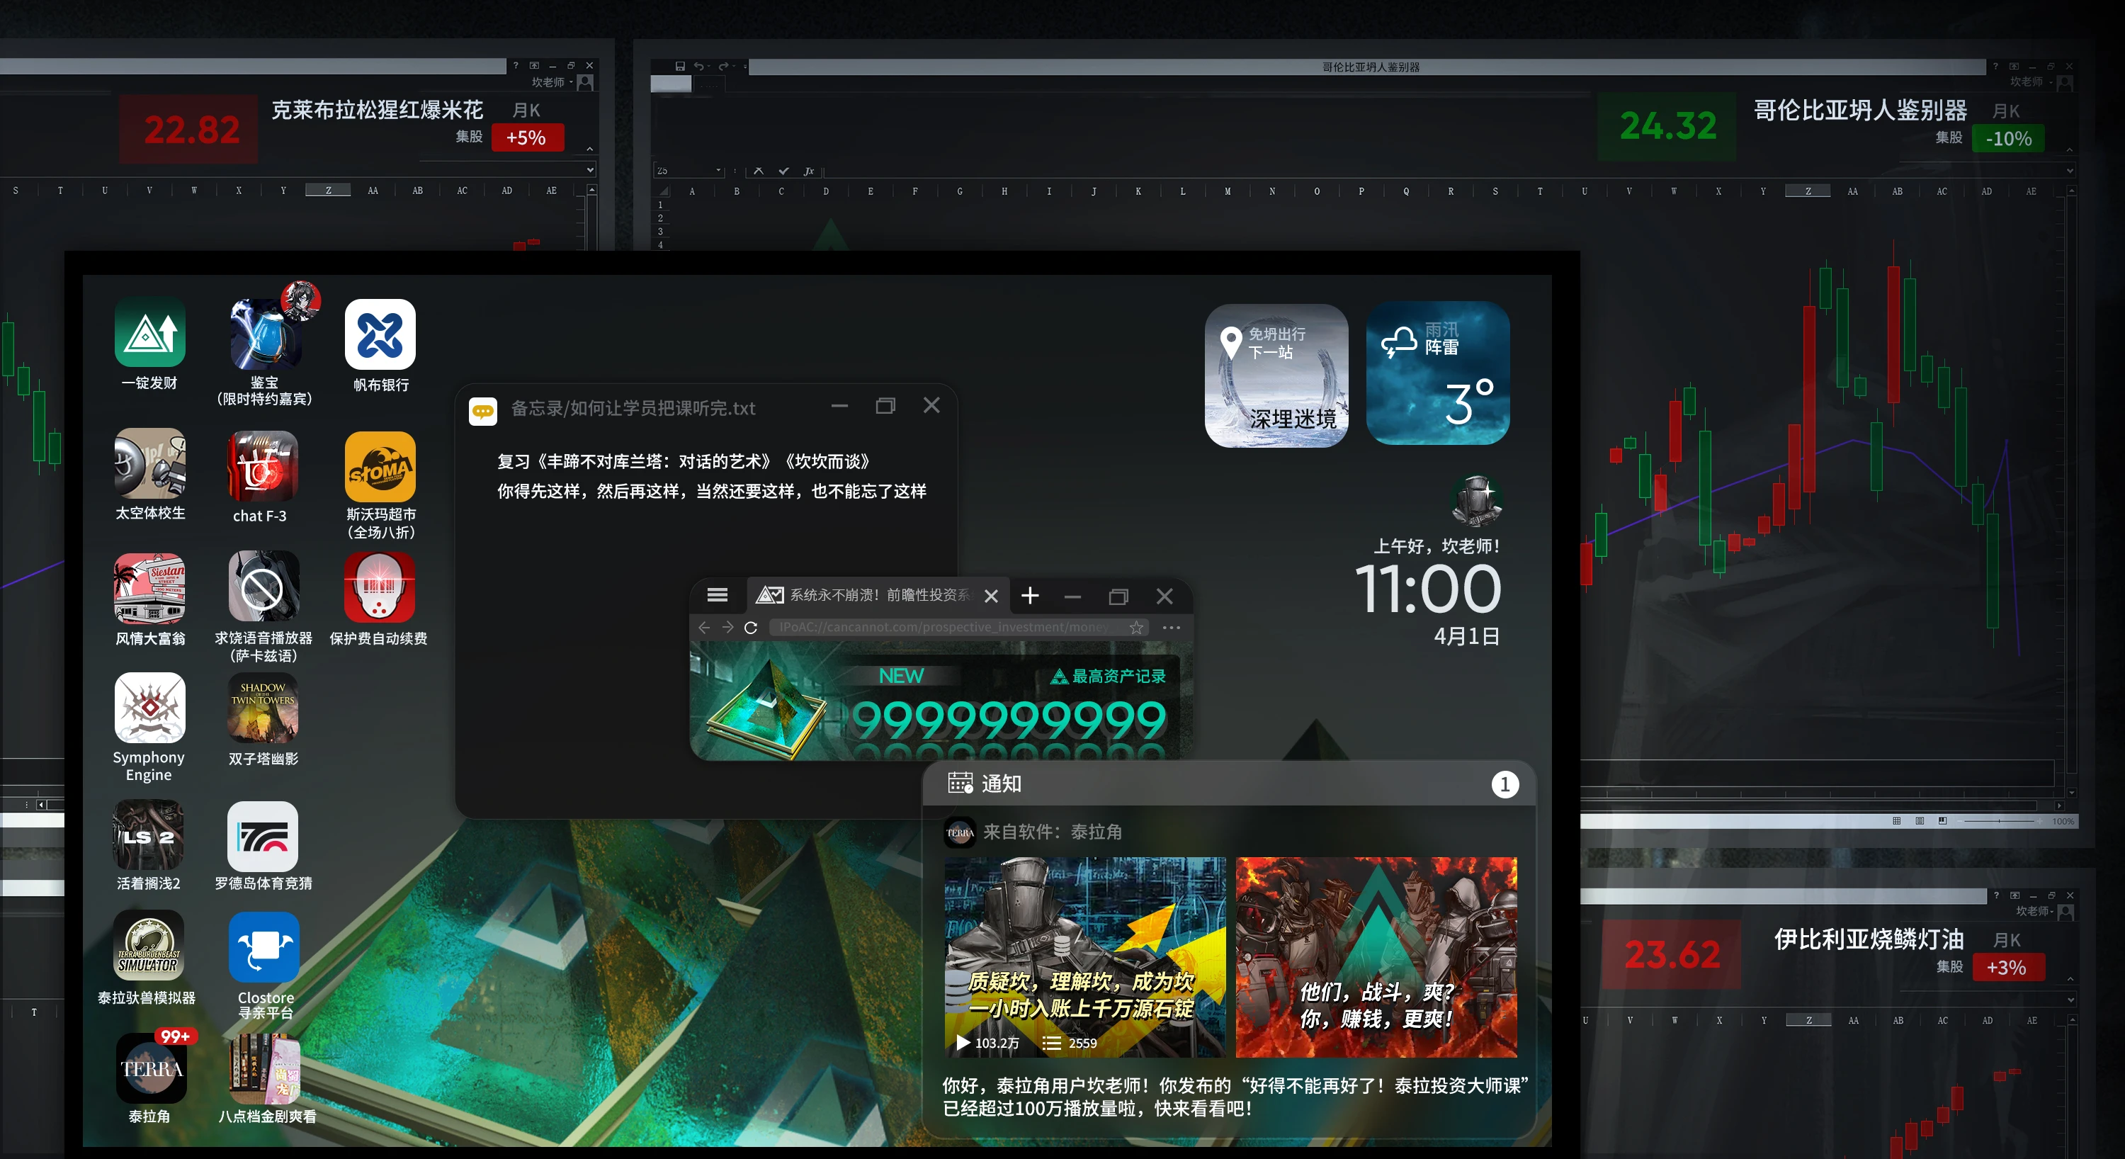The image size is (2125, 1159).
Task: Launch Symphony Engine app
Action: (149, 708)
